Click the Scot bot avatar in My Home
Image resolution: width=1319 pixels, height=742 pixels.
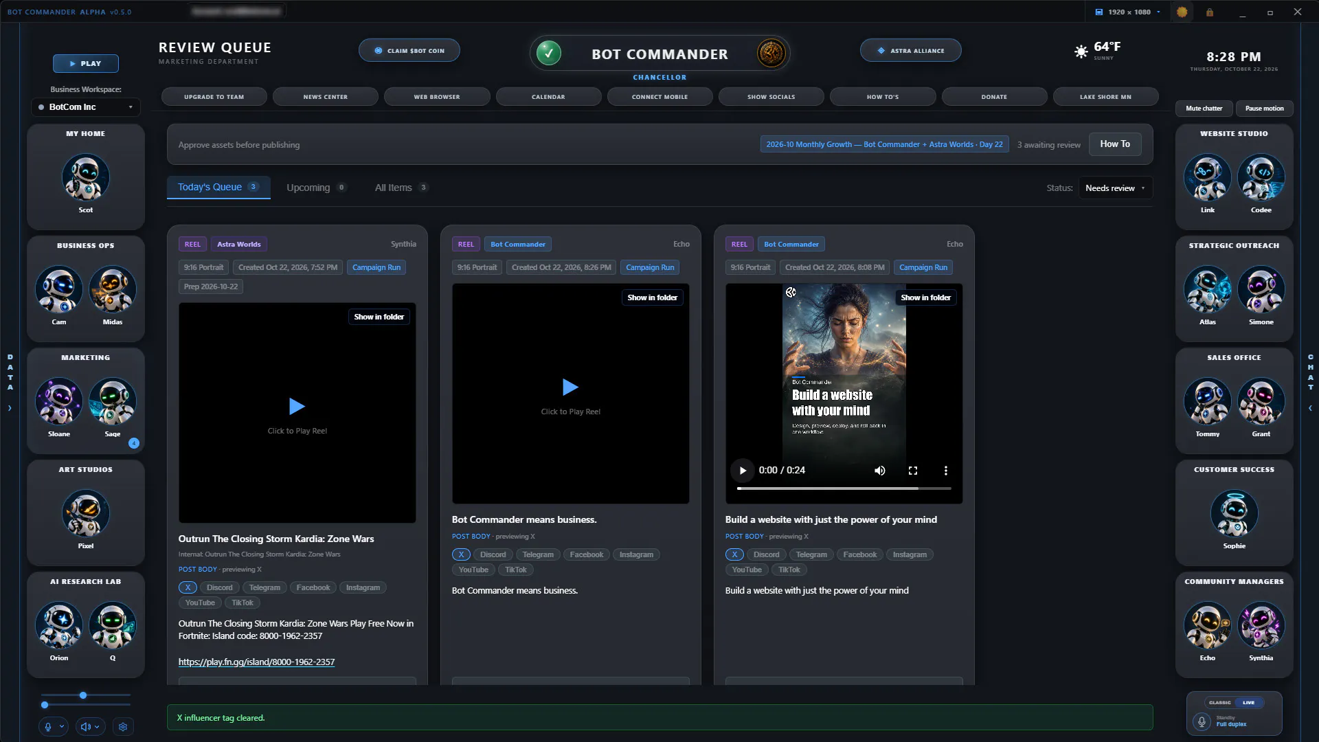tap(85, 177)
